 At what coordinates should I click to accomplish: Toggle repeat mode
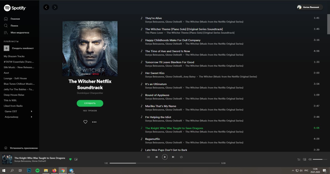[x=181, y=157]
